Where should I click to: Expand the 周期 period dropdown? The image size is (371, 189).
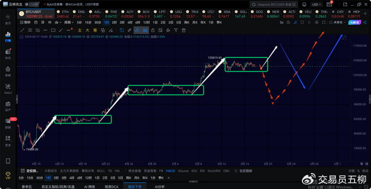(x=69, y=22)
